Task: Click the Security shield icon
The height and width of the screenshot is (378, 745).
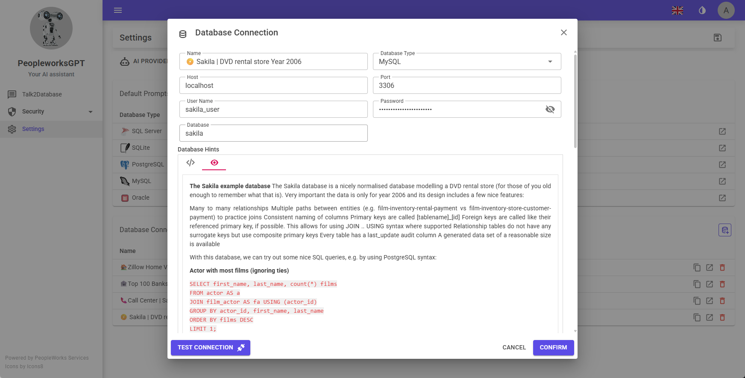Action: pyautogui.click(x=12, y=111)
